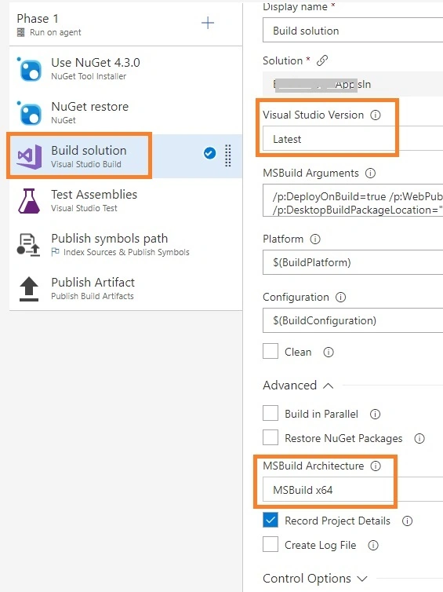Uncheck Record Project Details checkbox
The image size is (443, 592).
point(271,520)
